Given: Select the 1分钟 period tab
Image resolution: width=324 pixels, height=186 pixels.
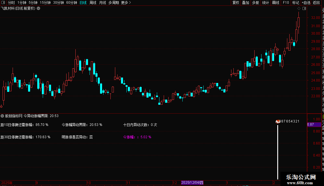Looking at the screenshot, I should (22, 3).
